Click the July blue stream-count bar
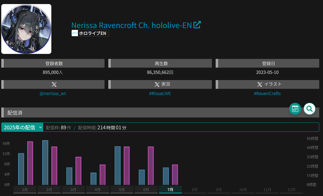The height and width of the screenshot is (196, 323). (x=166, y=176)
